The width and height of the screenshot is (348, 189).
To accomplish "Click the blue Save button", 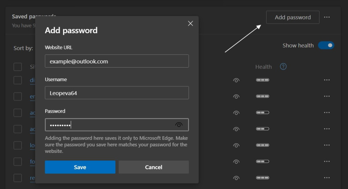I will click(80, 167).
